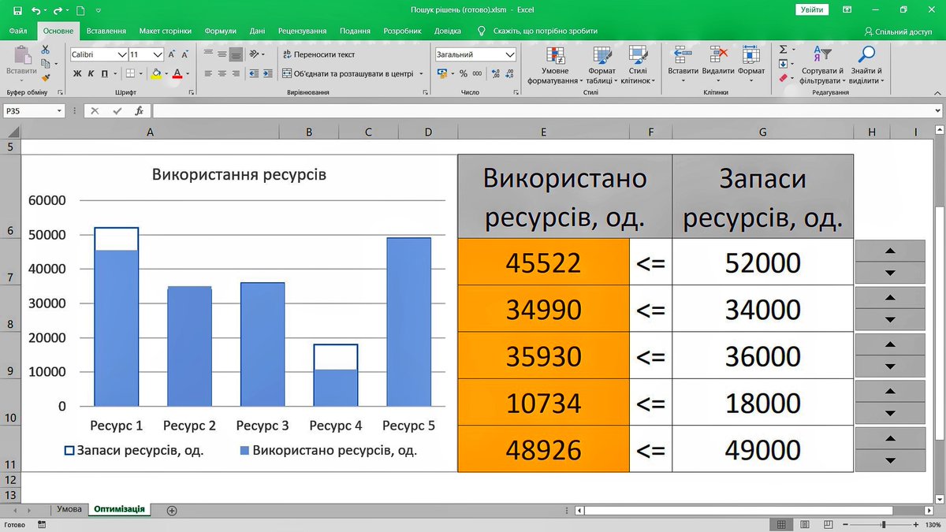Click the borders grid icon

coord(128,73)
